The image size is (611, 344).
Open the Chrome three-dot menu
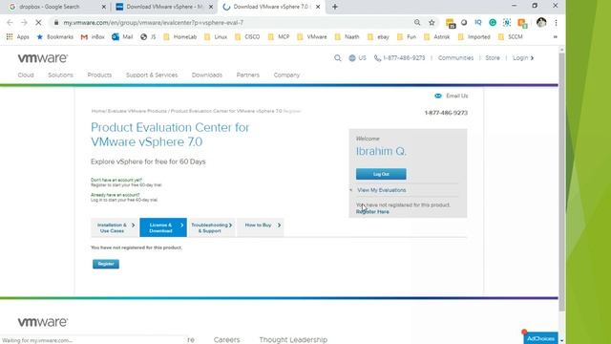coord(556,23)
